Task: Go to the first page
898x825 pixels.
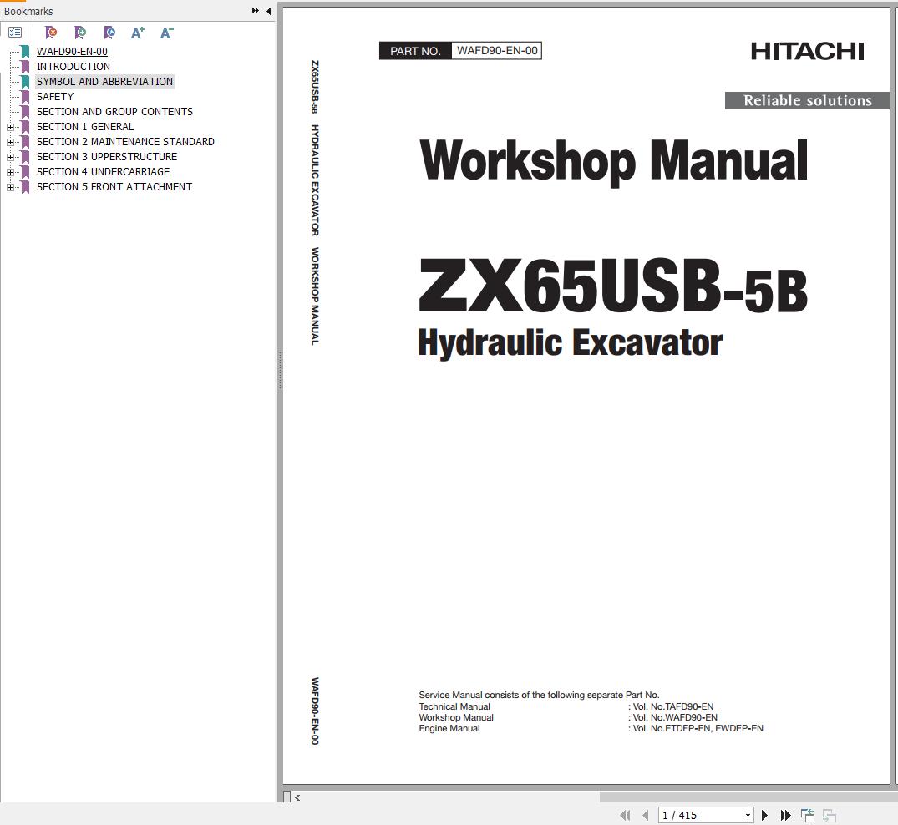Action: (x=625, y=815)
